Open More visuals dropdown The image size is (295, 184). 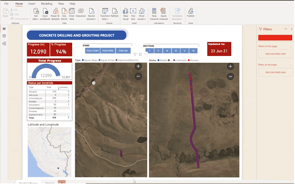pyautogui.click(x=142, y=14)
